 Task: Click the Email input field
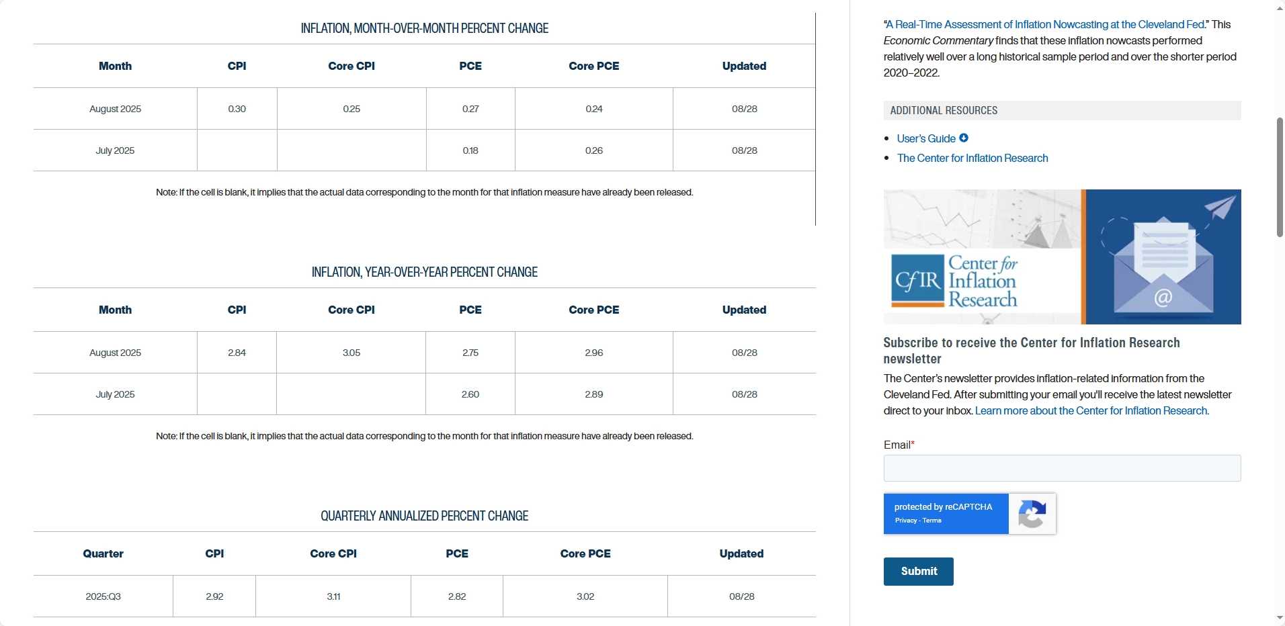pyautogui.click(x=1061, y=468)
